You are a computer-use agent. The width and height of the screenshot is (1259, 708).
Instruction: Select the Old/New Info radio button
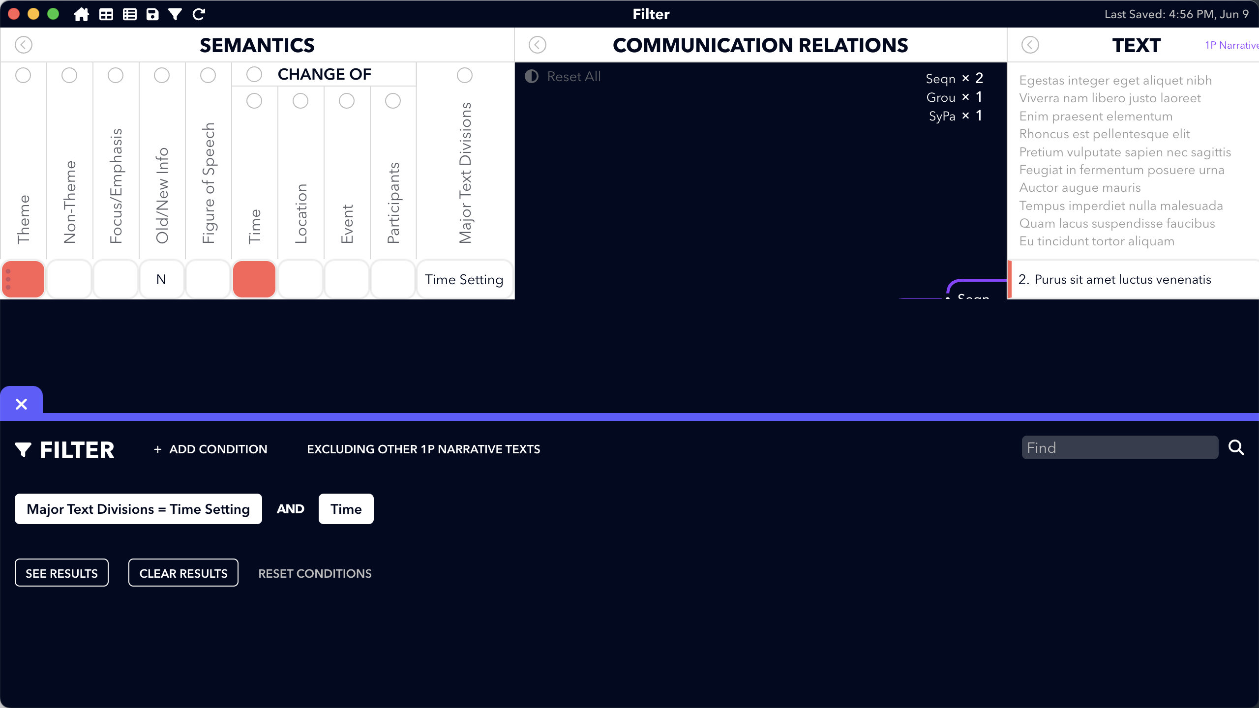(x=162, y=75)
